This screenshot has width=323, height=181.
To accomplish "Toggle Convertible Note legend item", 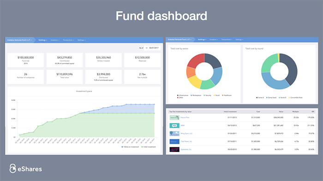I will point(296,98).
